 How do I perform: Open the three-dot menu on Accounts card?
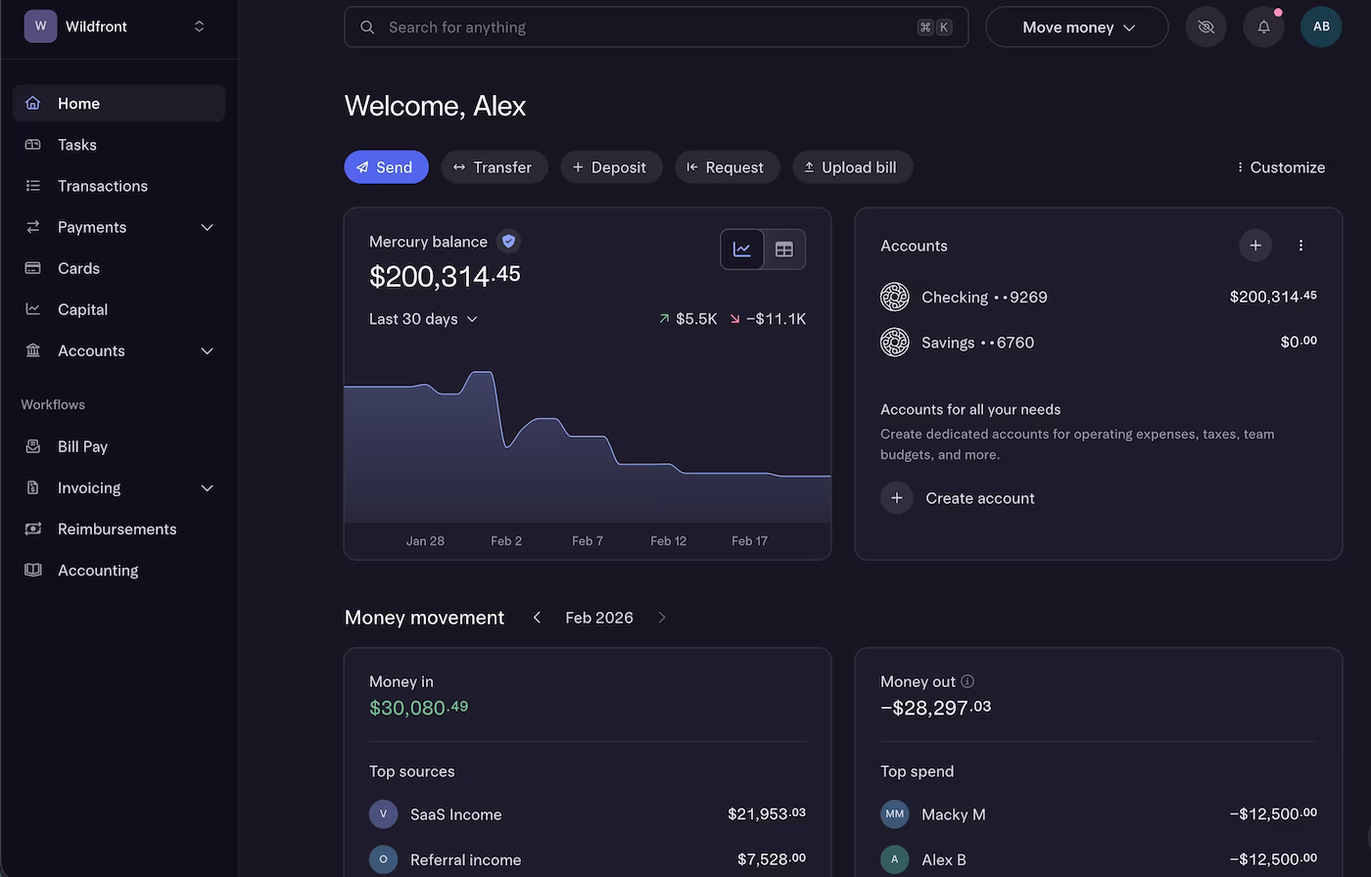1300,245
